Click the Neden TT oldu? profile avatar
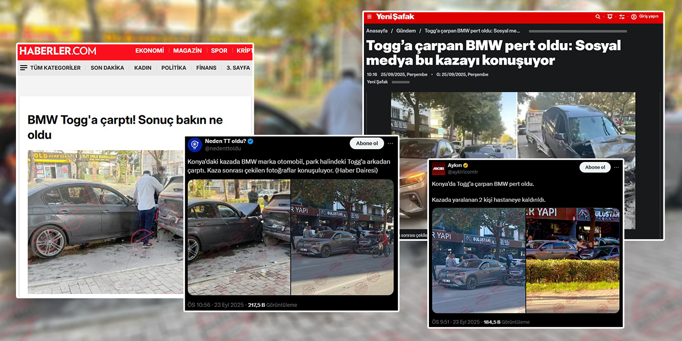682x341 pixels. [x=194, y=143]
